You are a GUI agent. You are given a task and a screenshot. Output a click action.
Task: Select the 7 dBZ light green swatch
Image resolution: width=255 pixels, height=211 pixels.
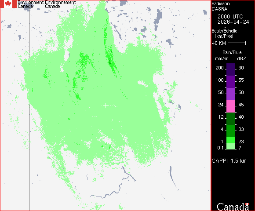pyautogui.click(x=231, y=146)
